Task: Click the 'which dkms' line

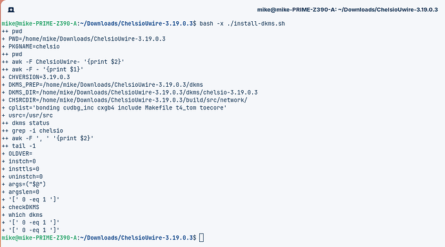Action: point(22,215)
